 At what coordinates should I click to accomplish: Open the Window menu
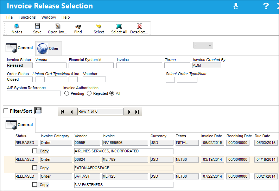click(x=49, y=17)
